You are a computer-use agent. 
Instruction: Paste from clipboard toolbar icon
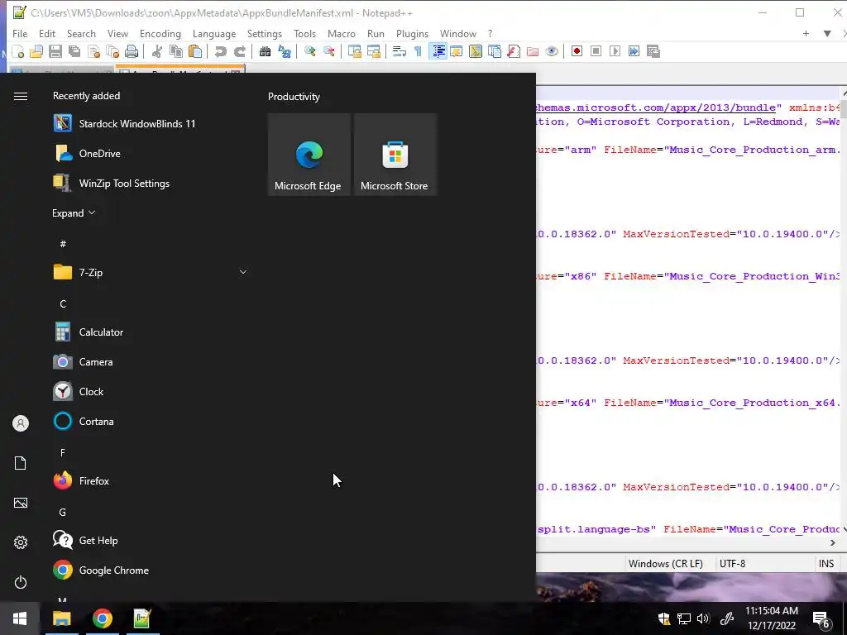pos(195,51)
